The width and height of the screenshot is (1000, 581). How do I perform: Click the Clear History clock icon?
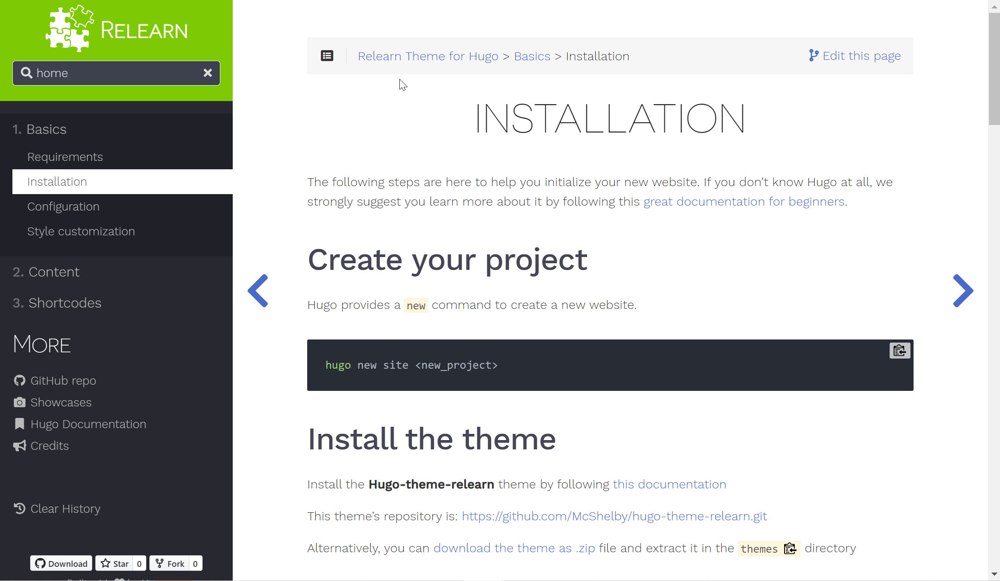click(x=20, y=508)
